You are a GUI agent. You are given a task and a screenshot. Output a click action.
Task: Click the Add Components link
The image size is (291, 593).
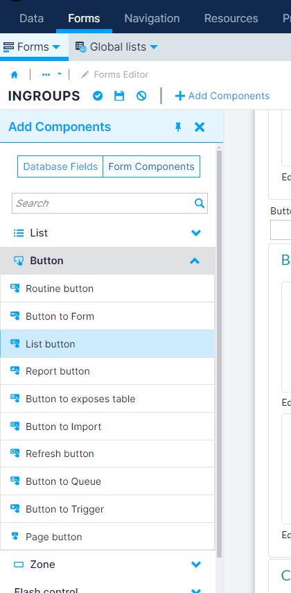coord(222,96)
